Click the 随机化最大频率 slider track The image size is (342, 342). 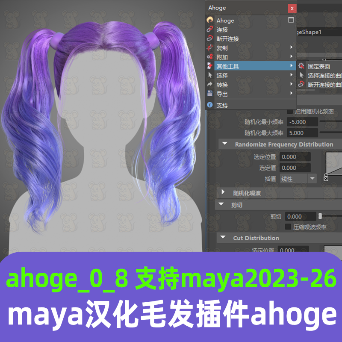[x=330, y=132]
